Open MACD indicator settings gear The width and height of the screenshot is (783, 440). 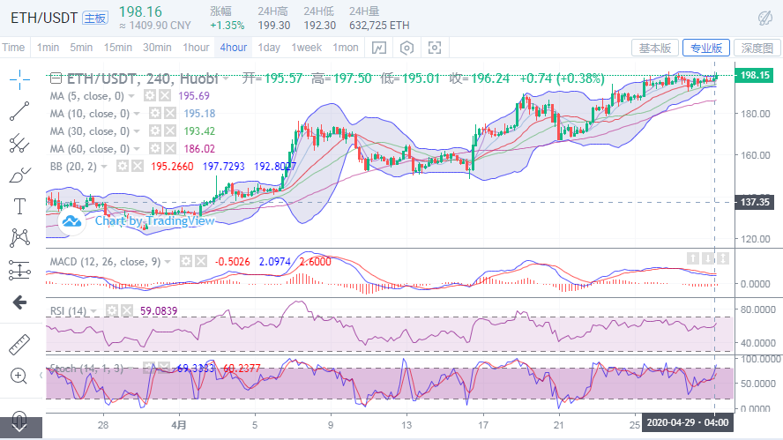coord(186,261)
